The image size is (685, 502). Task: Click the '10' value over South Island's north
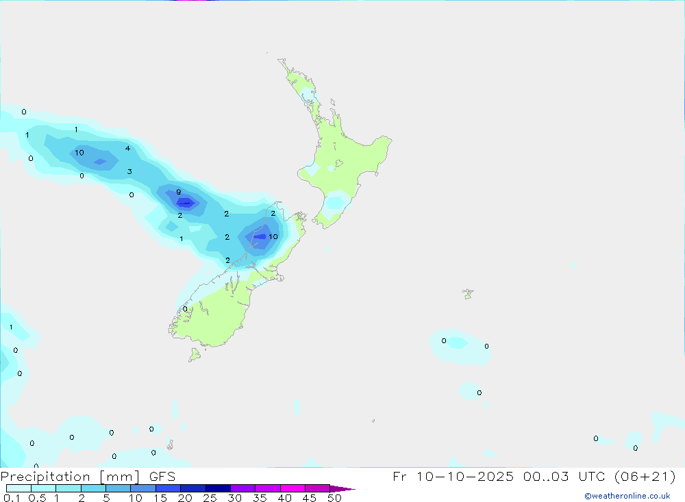pos(273,236)
